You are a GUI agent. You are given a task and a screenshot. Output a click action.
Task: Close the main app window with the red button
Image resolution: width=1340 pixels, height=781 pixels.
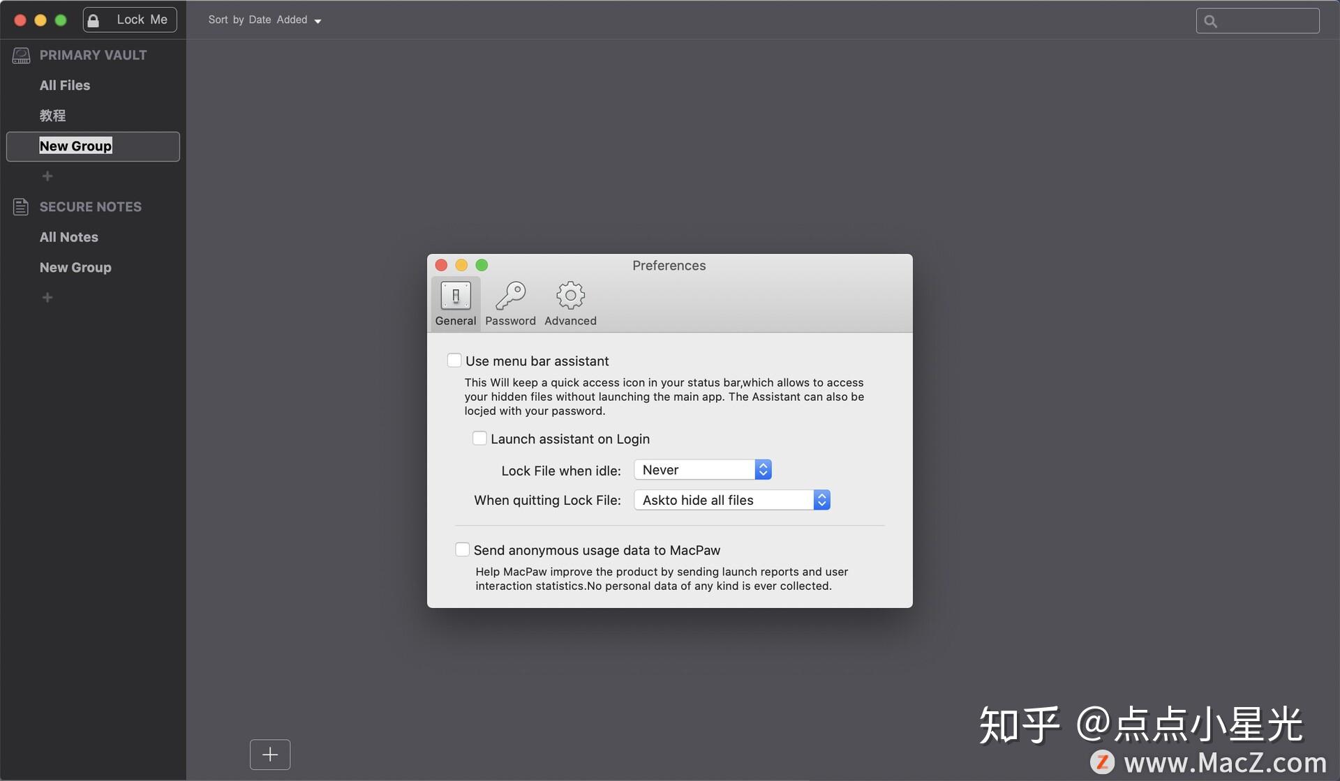click(20, 20)
